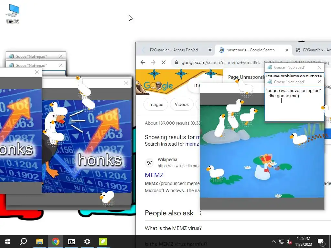Show hidden system tray icons
331x248 pixels.
point(273,242)
